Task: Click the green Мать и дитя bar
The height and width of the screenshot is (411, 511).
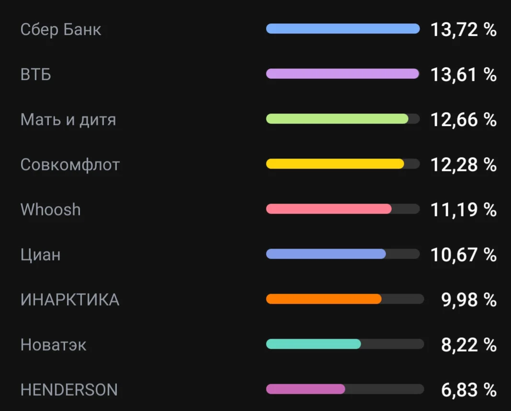Action: pyautogui.click(x=337, y=119)
